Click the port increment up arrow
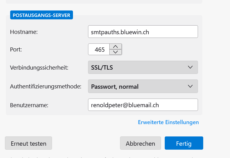 [115, 47]
